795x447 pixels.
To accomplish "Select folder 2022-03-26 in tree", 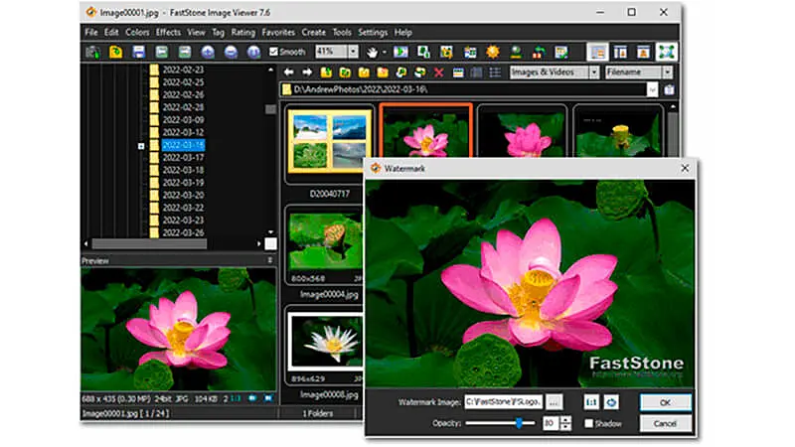I will (183, 232).
